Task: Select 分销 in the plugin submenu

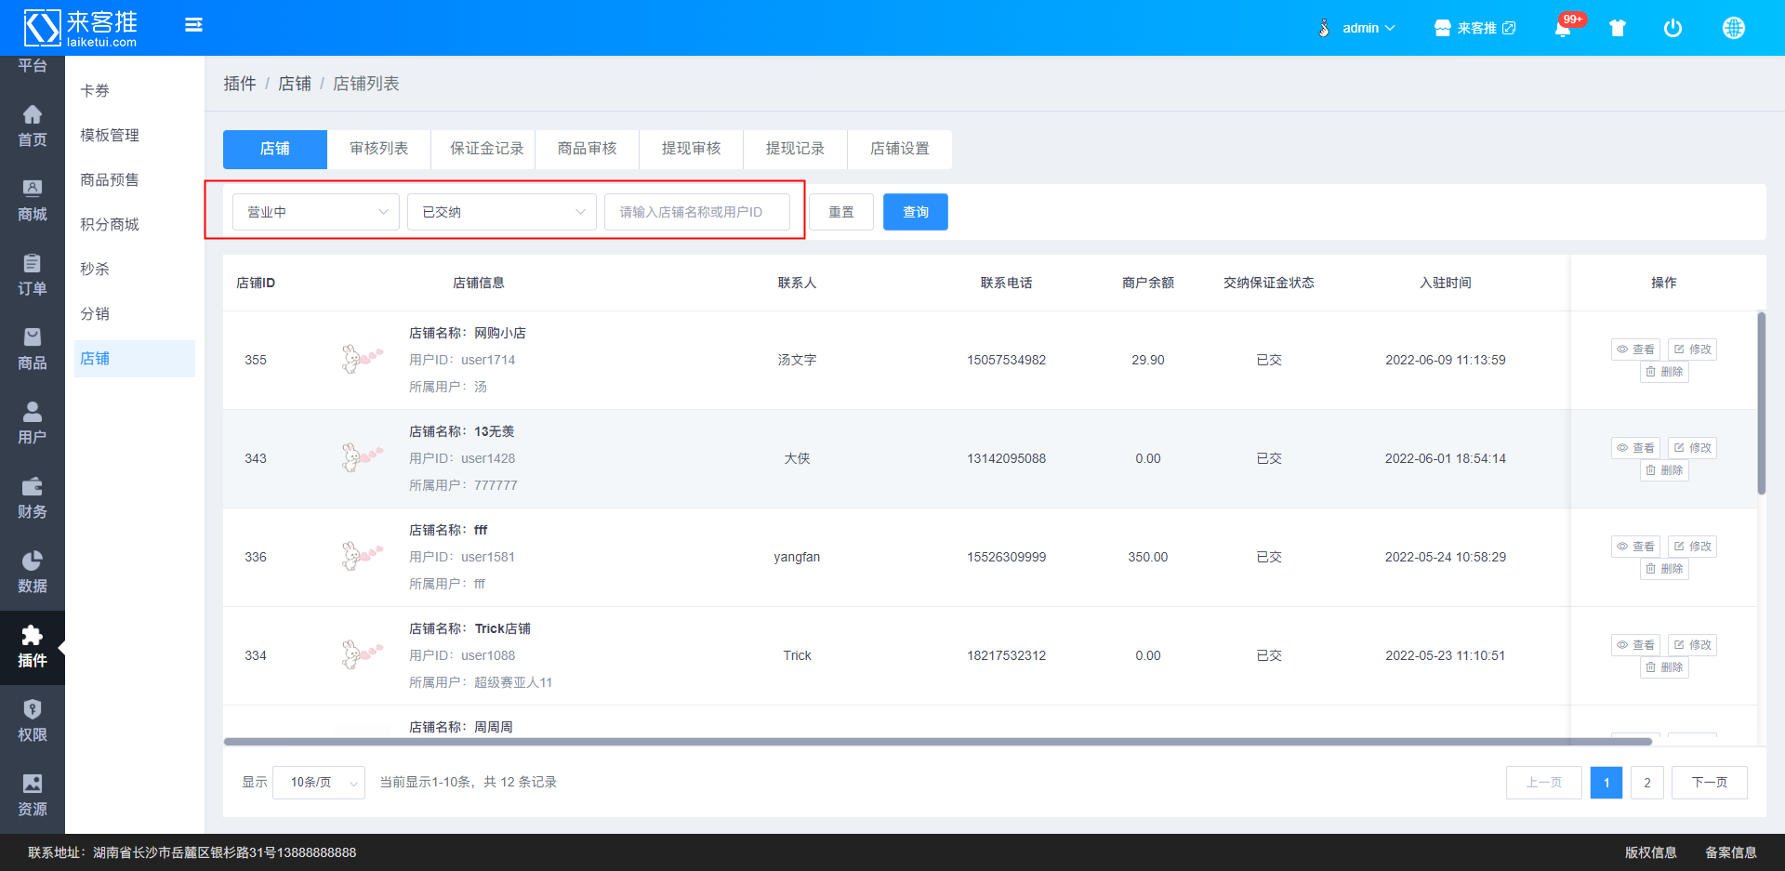Action: tap(135, 314)
